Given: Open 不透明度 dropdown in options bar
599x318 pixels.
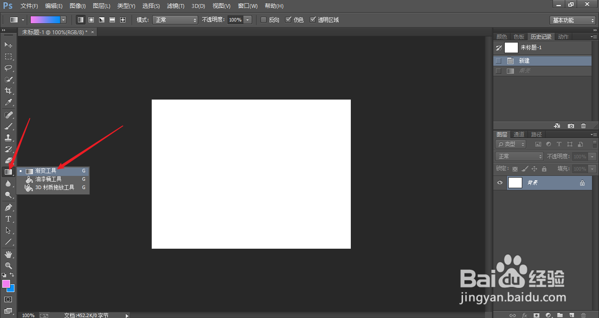Looking at the screenshot, I should point(248,20).
